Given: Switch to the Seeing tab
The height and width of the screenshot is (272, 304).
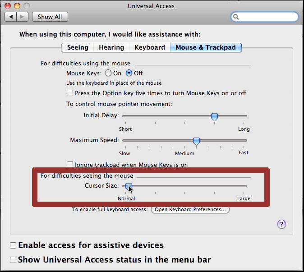Looking at the screenshot, I should [78, 47].
